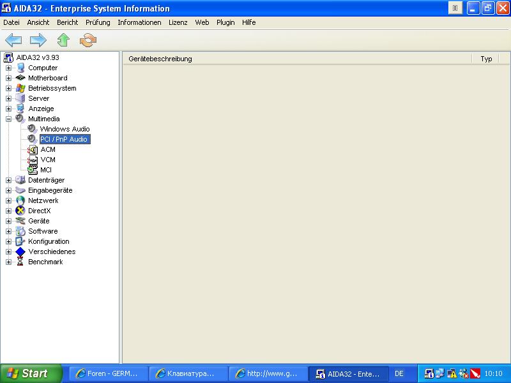Collapse the Multimedia node

coord(8,119)
